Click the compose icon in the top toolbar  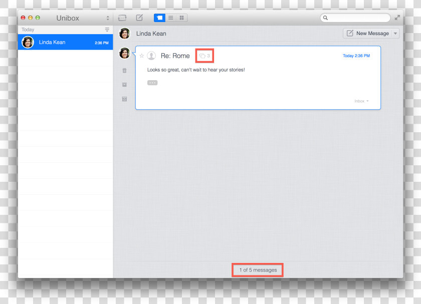pyautogui.click(x=139, y=18)
